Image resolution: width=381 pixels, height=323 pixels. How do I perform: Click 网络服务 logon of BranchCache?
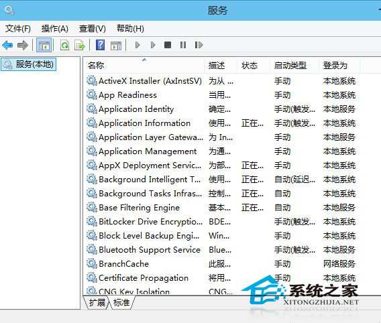[339, 264]
